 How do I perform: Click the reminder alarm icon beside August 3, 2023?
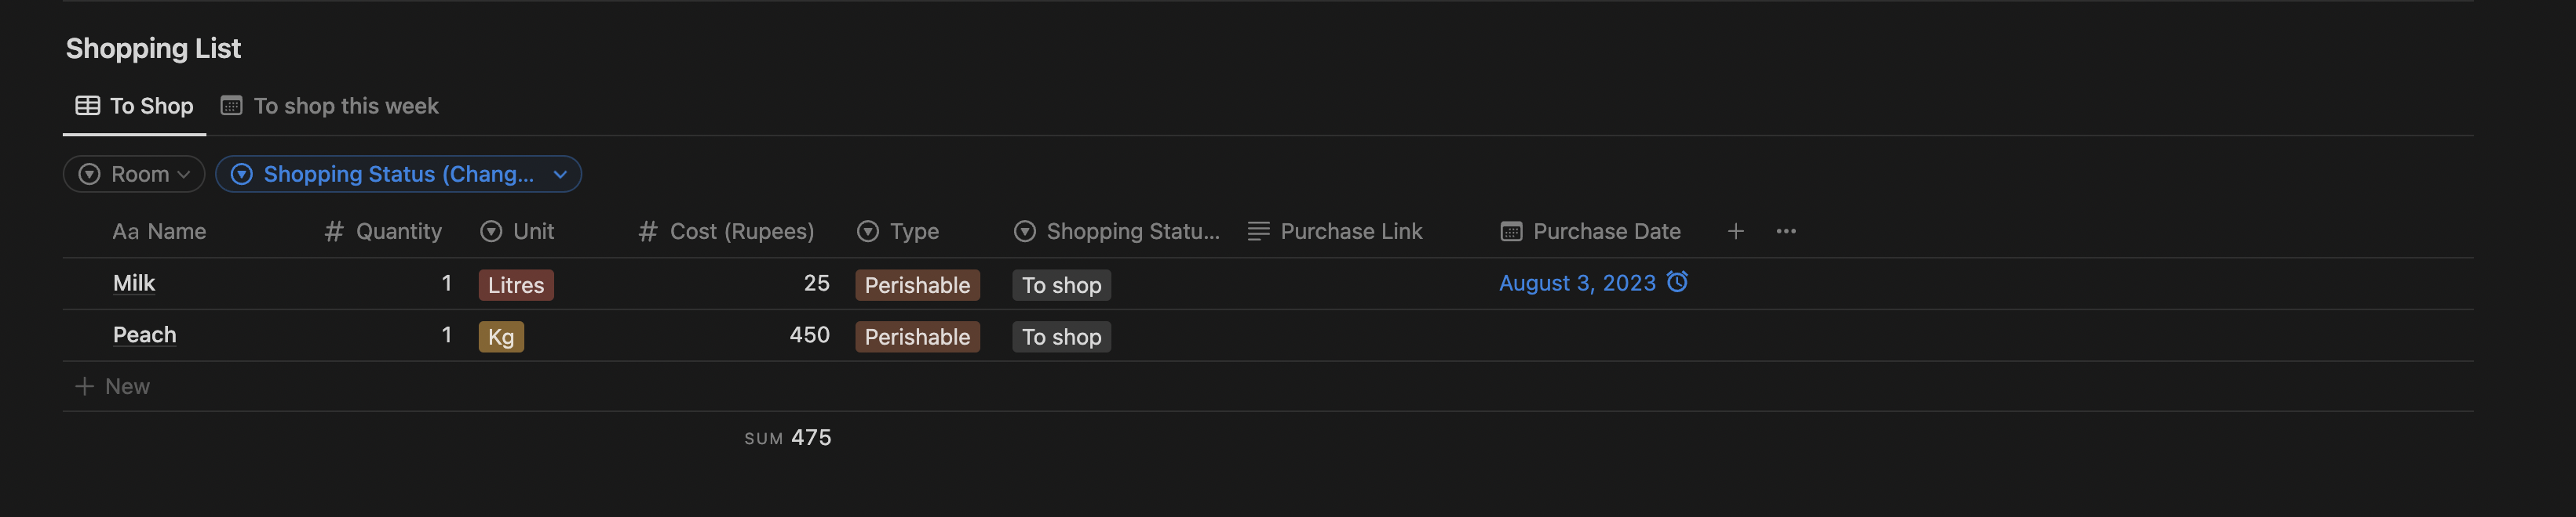tap(1677, 283)
